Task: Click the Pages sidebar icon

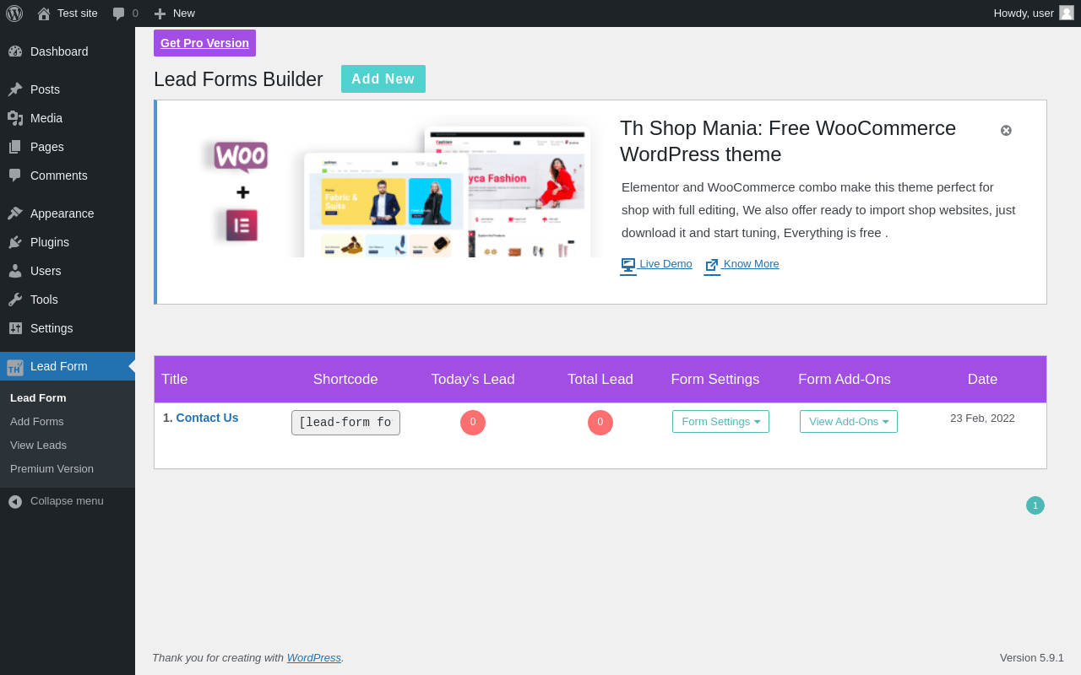Action: point(15,147)
